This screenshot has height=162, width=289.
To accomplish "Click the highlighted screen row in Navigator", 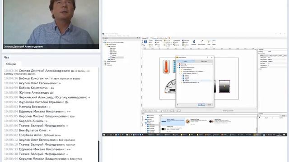I will (117, 58).
